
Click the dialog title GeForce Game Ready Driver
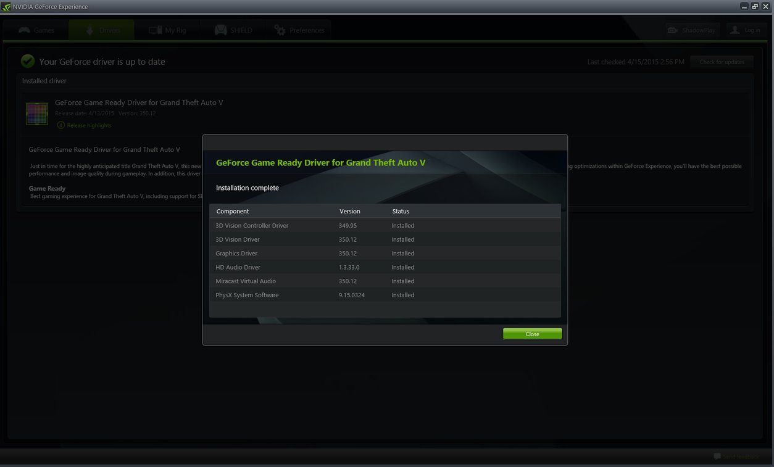[x=321, y=163]
